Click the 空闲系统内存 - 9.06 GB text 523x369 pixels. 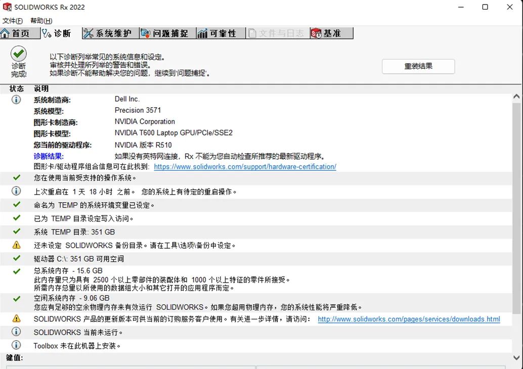pos(71,298)
